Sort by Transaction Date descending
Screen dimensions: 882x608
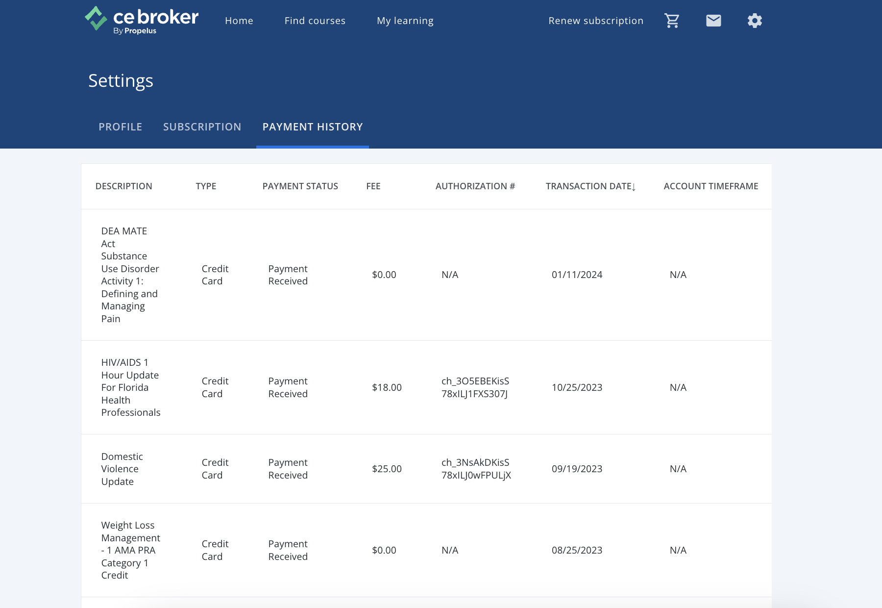588,186
